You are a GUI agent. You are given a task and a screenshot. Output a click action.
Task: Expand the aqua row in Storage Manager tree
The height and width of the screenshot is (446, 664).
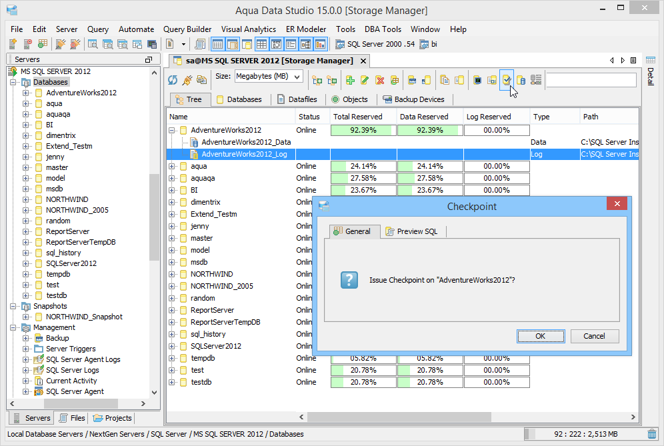click(172, 166)
